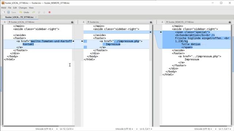Click the mailto:Tomaten-und-Kartoff link text
The image size is (234, 131).
click(x=51, y=41)
